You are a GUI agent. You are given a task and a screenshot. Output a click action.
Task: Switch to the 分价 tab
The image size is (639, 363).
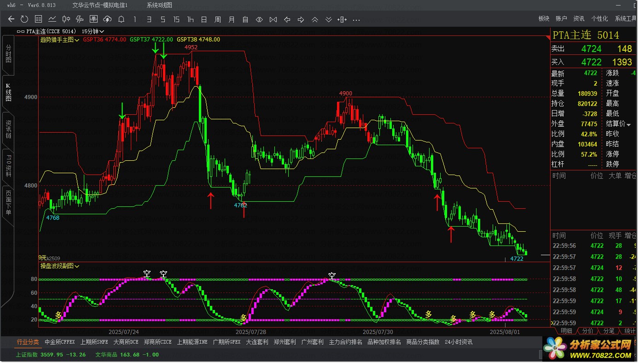point(587,331)
